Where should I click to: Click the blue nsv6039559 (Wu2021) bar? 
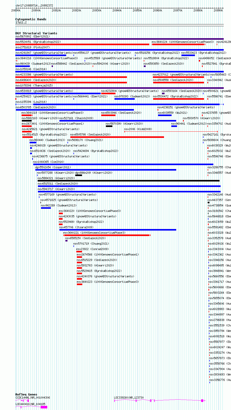click(x=165, y=115)
